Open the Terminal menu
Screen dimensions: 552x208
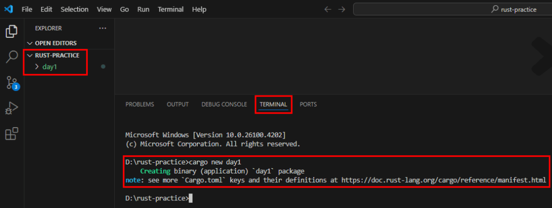tap(171, 10)
